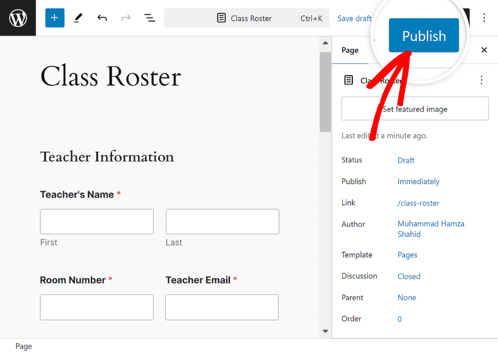Save the page as a draft
498x353 pixels.
(354, 18)
